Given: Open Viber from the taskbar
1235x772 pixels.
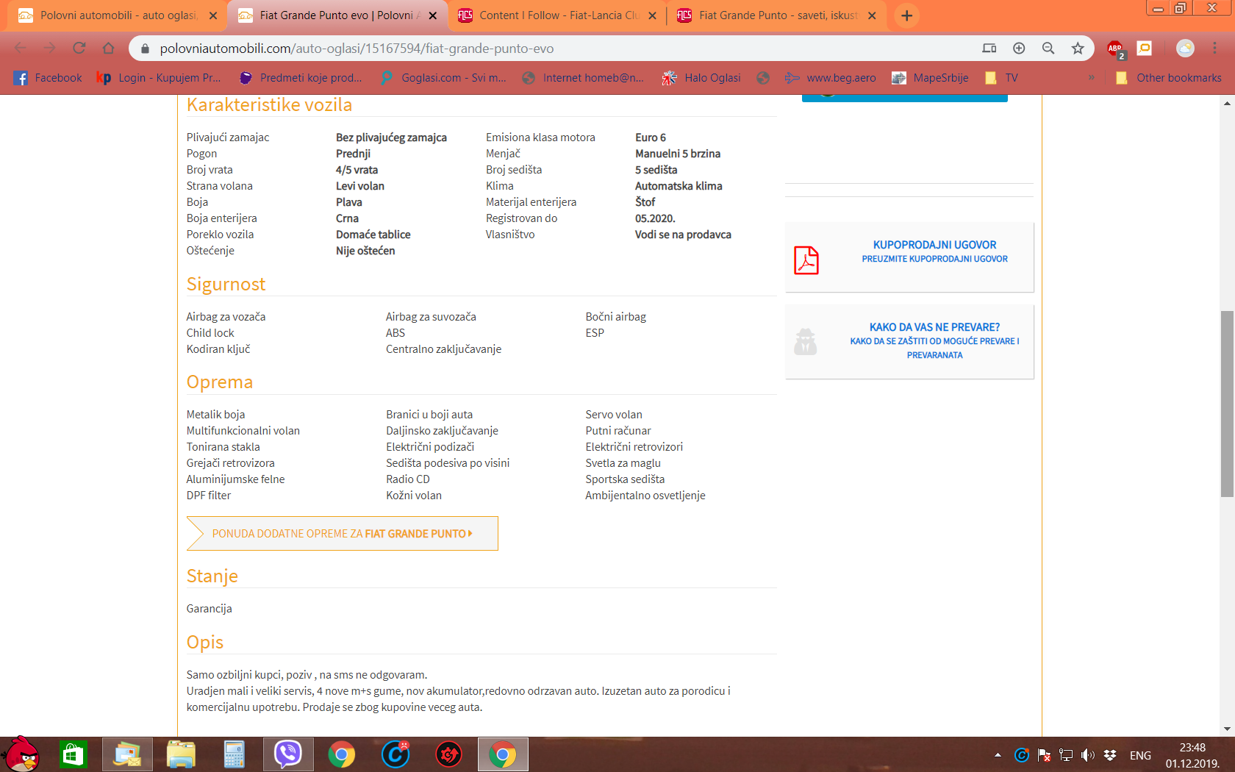Looking at the screenshot, I should pyautogui.click(x=288, y=754).
